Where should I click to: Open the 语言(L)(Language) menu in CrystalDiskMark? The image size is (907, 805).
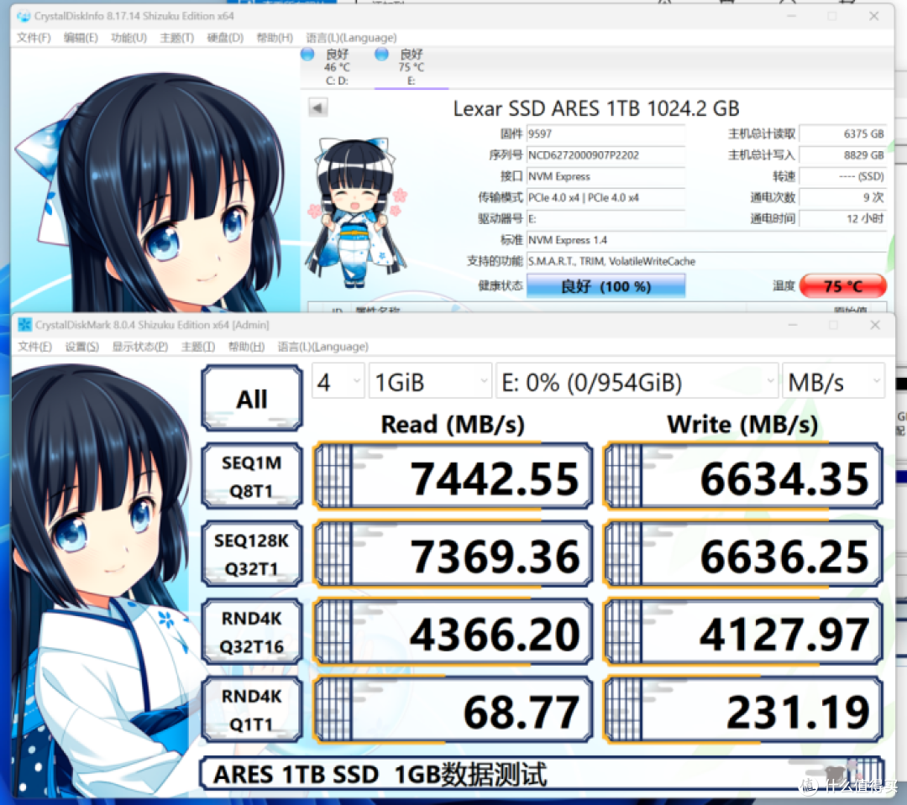pyautogui.click(x=322, y=347)
